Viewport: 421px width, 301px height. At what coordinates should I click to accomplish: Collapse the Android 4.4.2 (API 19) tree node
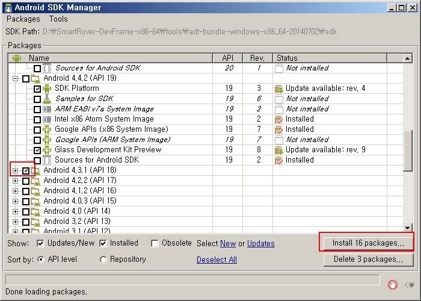pyautogui.click(x=15, y=78)
